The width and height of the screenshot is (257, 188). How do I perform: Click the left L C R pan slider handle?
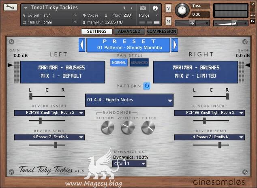pos(31,96)
